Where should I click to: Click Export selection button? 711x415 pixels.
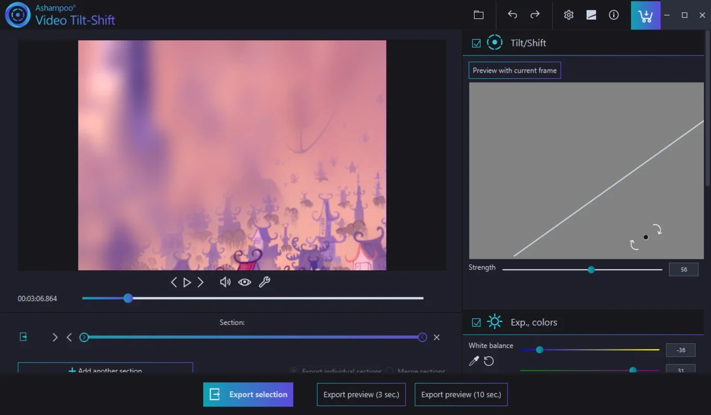248,394
